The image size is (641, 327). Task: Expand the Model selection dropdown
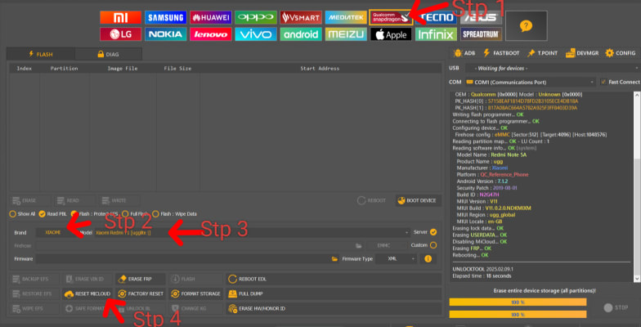pos(252,232)
